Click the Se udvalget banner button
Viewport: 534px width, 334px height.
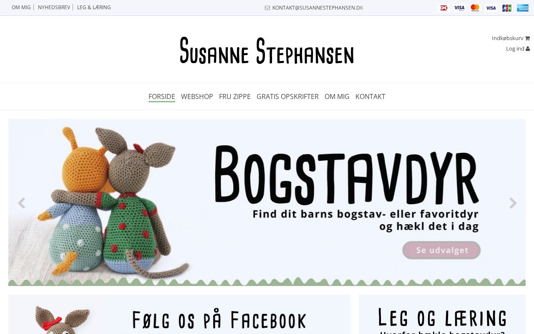tap(441, 250)
